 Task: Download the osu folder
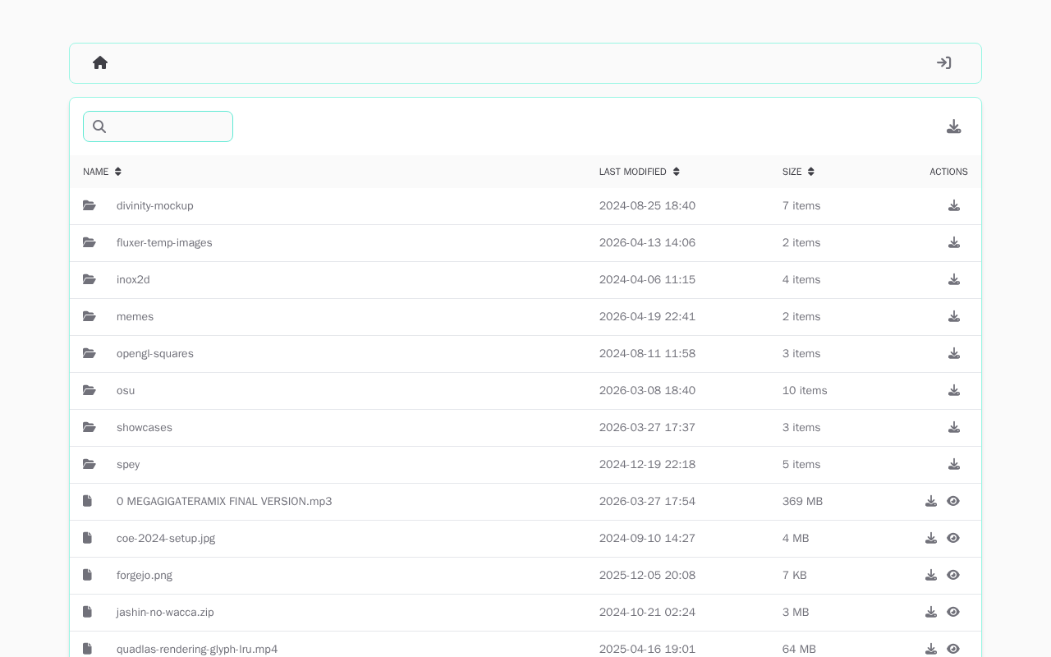click(x=954, y=390)
